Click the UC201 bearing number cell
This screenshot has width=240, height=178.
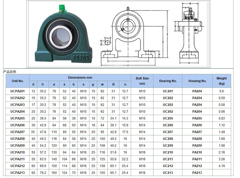point(168,91)
